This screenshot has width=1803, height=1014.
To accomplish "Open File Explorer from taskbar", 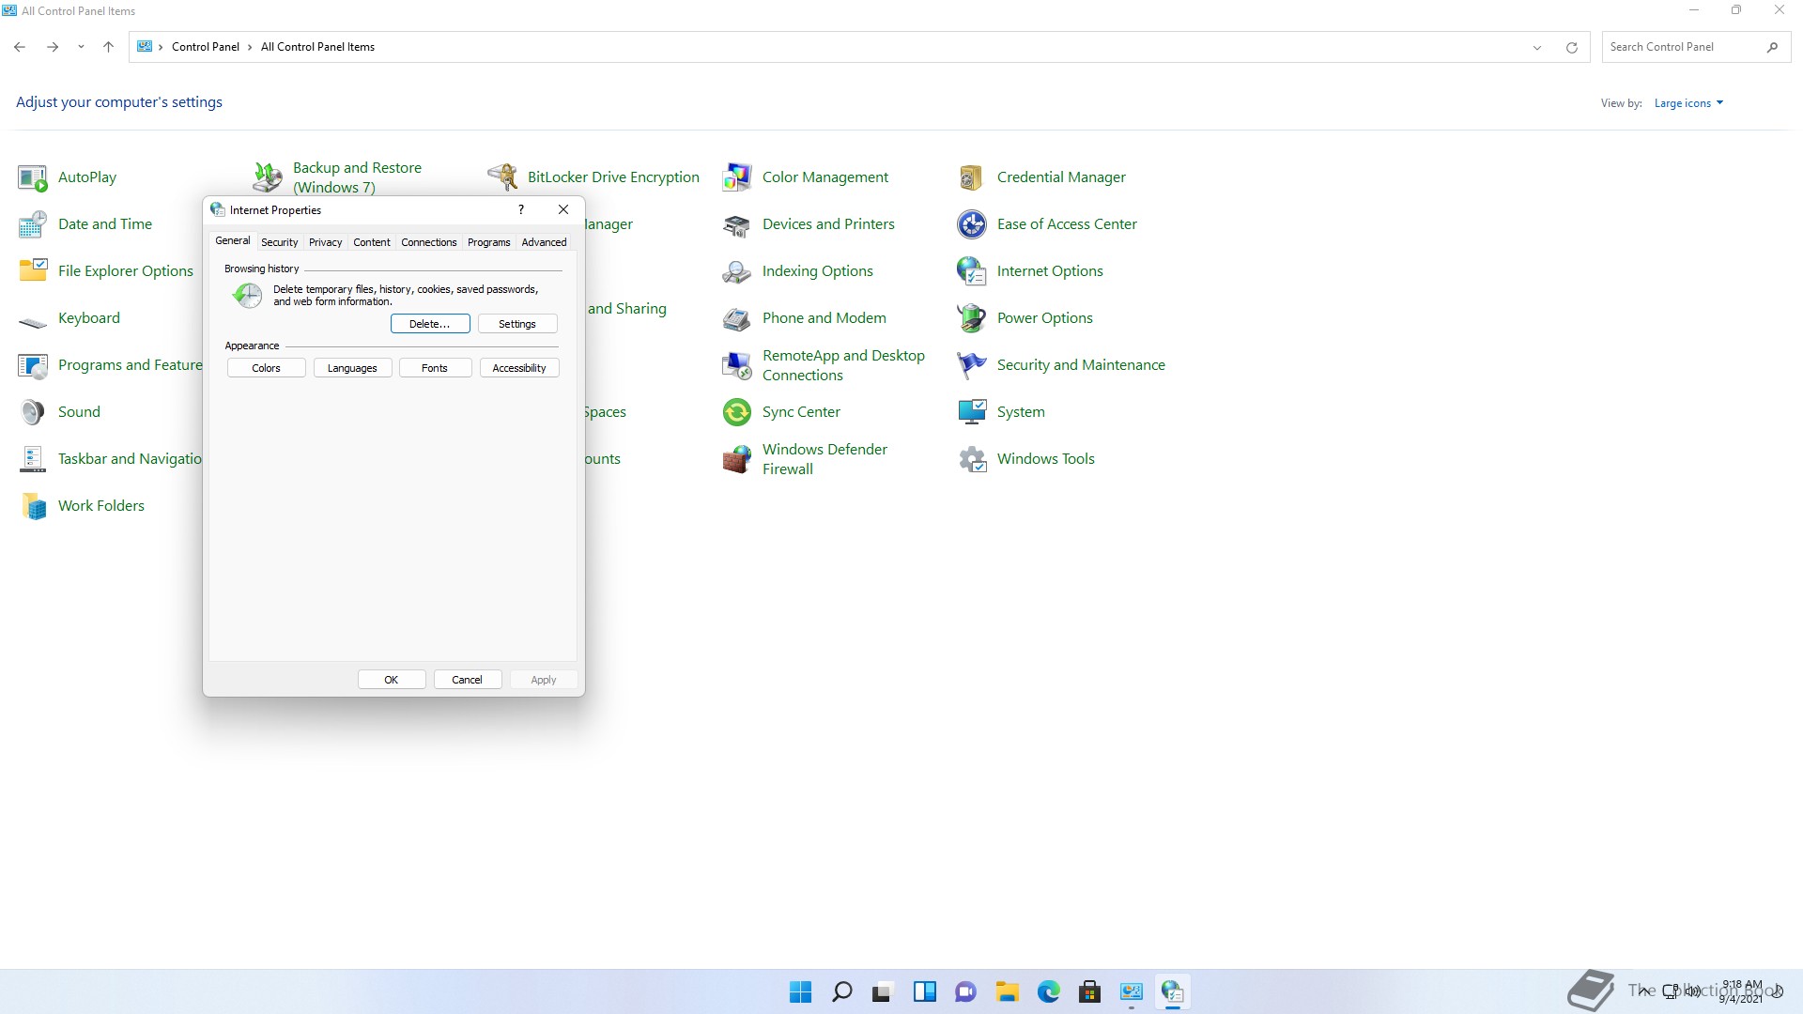I will 1008,992.
